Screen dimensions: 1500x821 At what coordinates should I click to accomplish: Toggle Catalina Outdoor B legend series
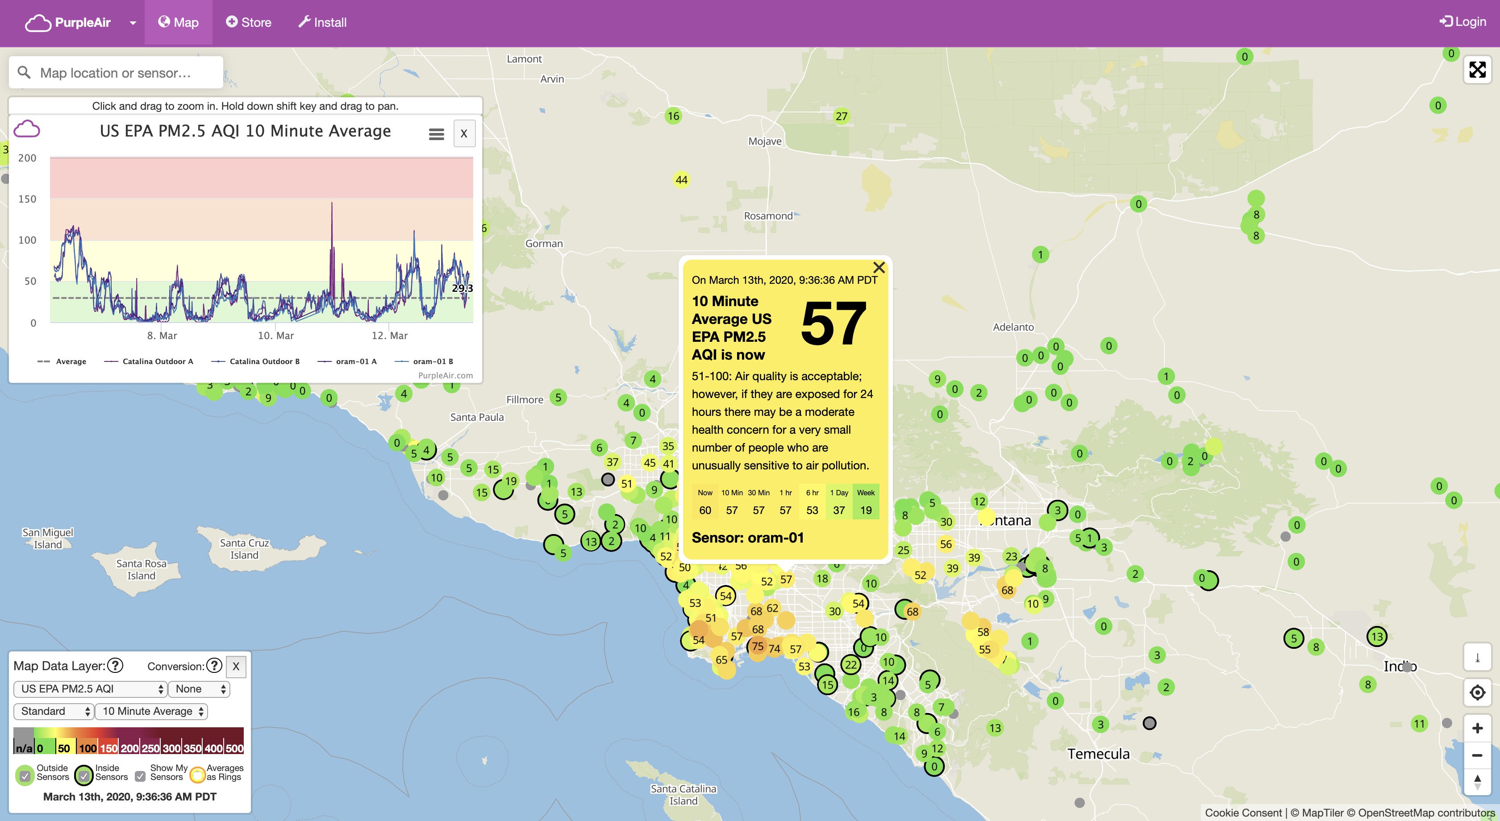click(256, 361)
